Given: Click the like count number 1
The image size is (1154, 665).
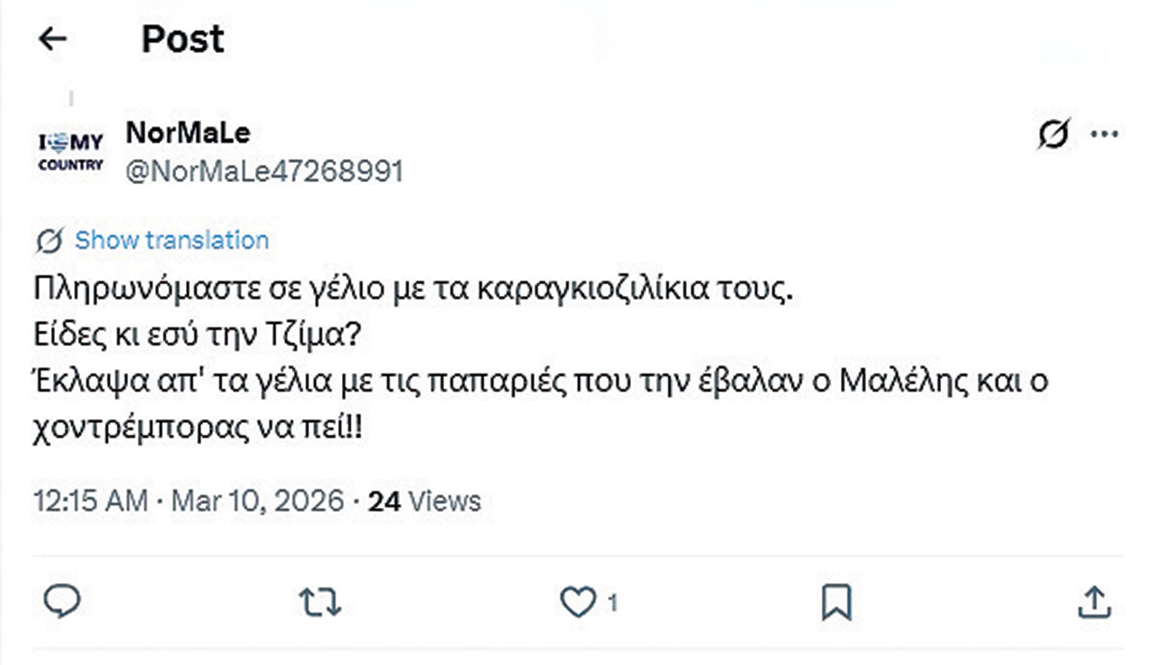Looking at the screenshot, I should click(x=612, y=602).
